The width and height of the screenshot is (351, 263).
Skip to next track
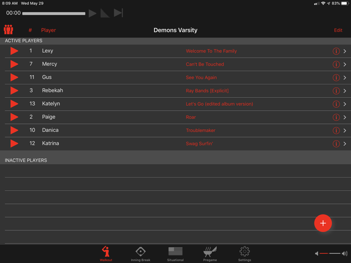(x=118, y=13)
